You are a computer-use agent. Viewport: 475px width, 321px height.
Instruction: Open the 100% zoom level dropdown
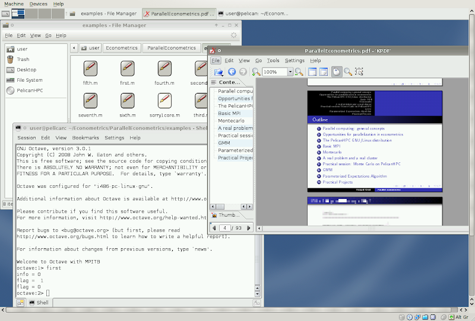(290, 72)
